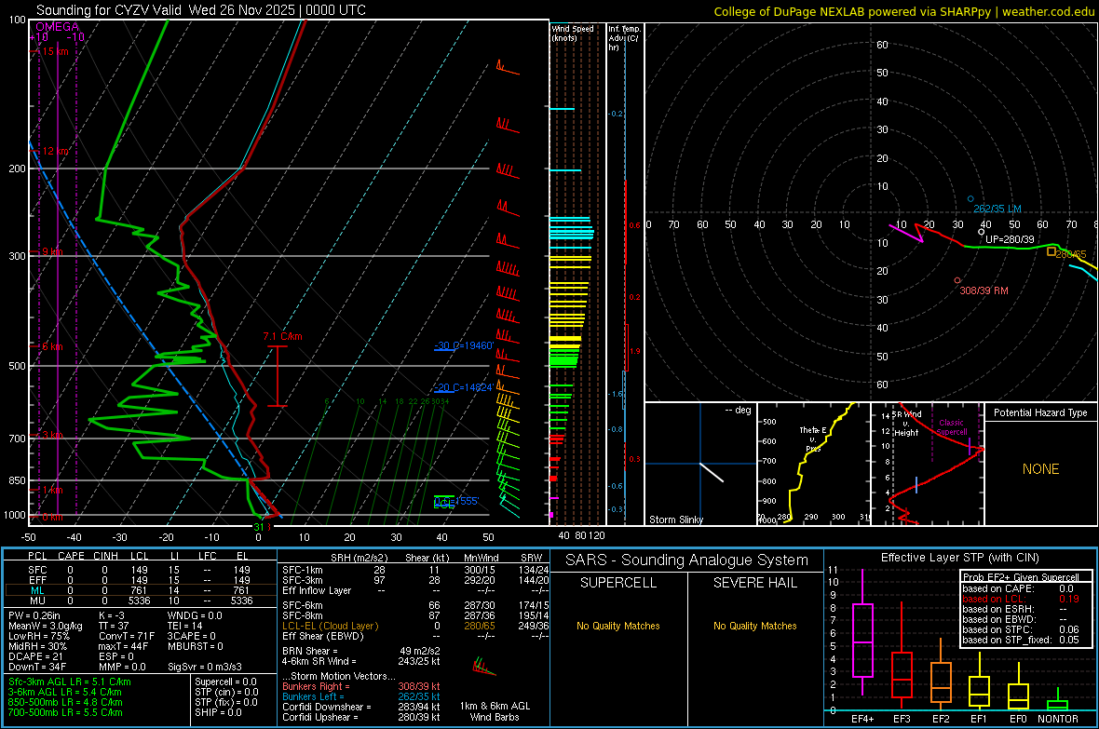Click the SFC parcel row label
1099x729 pixels.
(38, 570)
